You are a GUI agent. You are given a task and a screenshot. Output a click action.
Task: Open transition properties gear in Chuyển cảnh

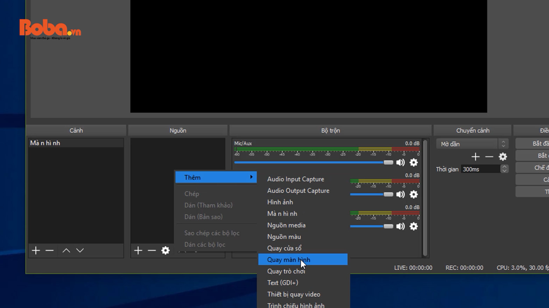503,157
